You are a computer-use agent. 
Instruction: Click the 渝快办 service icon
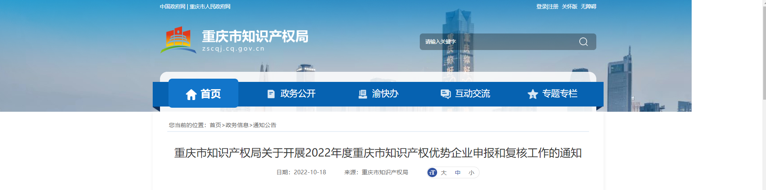click(x=363, y=94)
